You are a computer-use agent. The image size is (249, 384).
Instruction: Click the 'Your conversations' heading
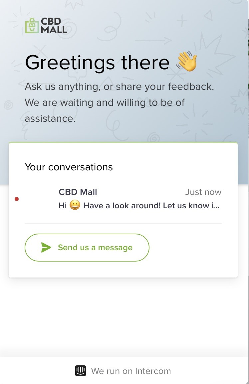(x=69, y=167)
